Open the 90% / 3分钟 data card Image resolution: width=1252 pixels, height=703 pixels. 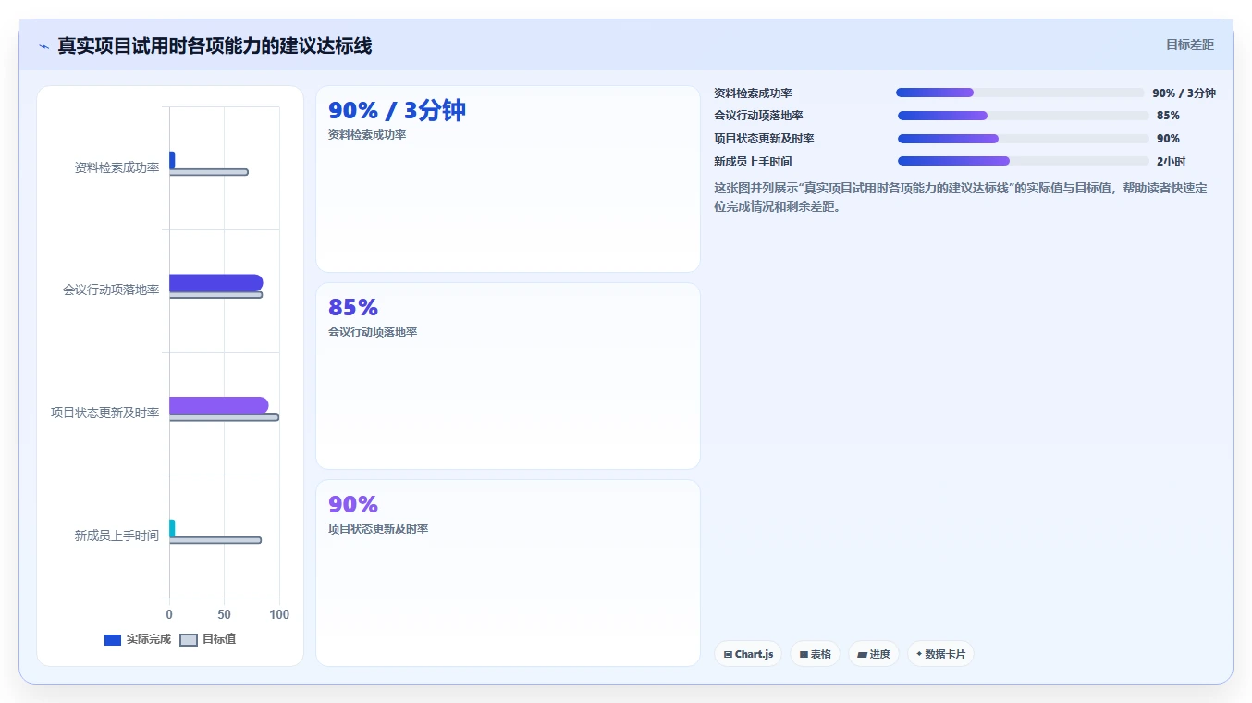coord(508,179)
